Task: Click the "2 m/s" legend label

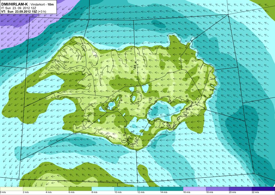Action: (26, 192)
